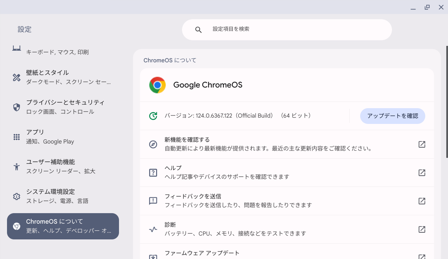Click the アップデートを確認 button
448x259 pixels.
pyautogui.click(x=392, y=115)
